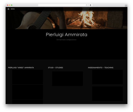Click the red close window dot

[8, 5]
